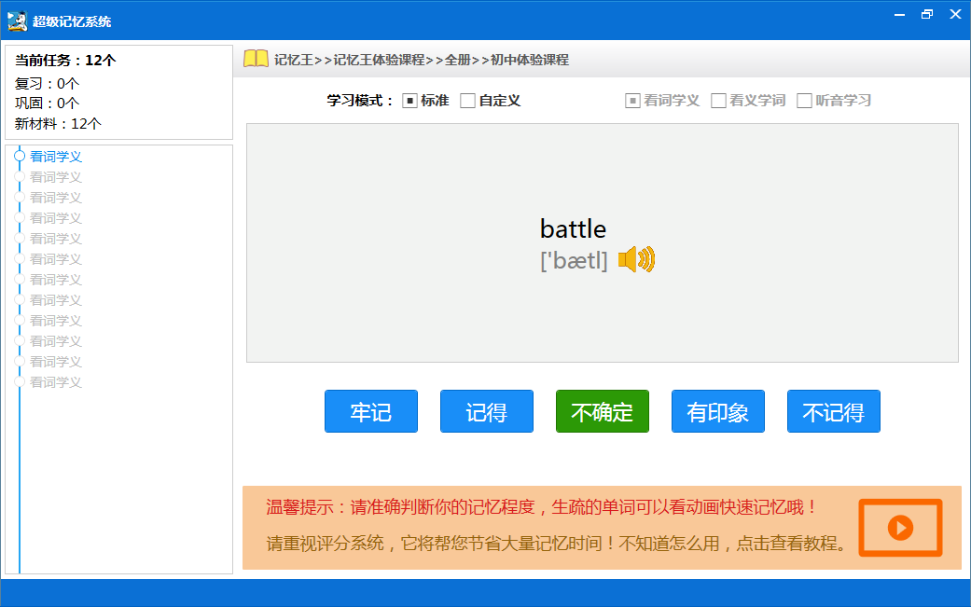Open the title bar dropdown menu icon

pos(899,15)
